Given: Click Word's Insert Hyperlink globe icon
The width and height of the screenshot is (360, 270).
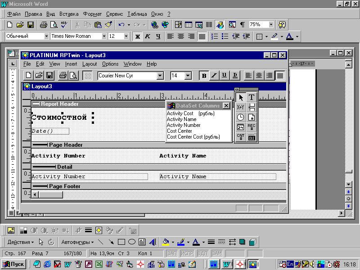Looking at the screenshot, I should click(155, 25).
